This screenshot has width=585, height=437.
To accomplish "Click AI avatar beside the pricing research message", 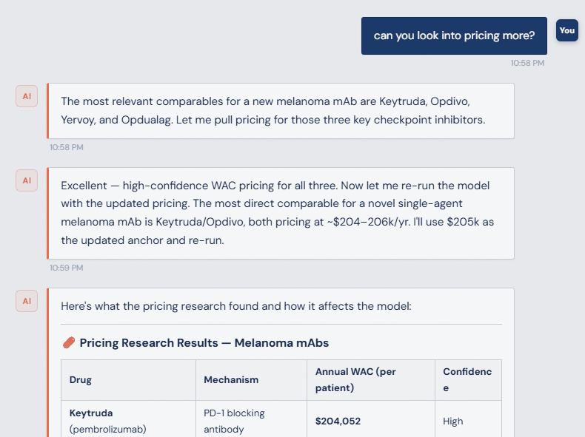I will click(x=27, y=301).
